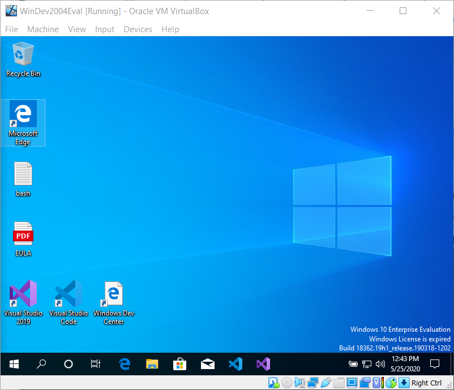Click VirtualBox USB devices indicator
Screen dimensions: 454x390
[326, 383]
